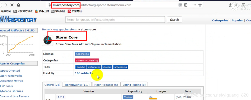The width and height of the screenshot is (251, 100).
Task: Click the forward navigation arrow
Action: pyautogui.click(x=5, y=5)
